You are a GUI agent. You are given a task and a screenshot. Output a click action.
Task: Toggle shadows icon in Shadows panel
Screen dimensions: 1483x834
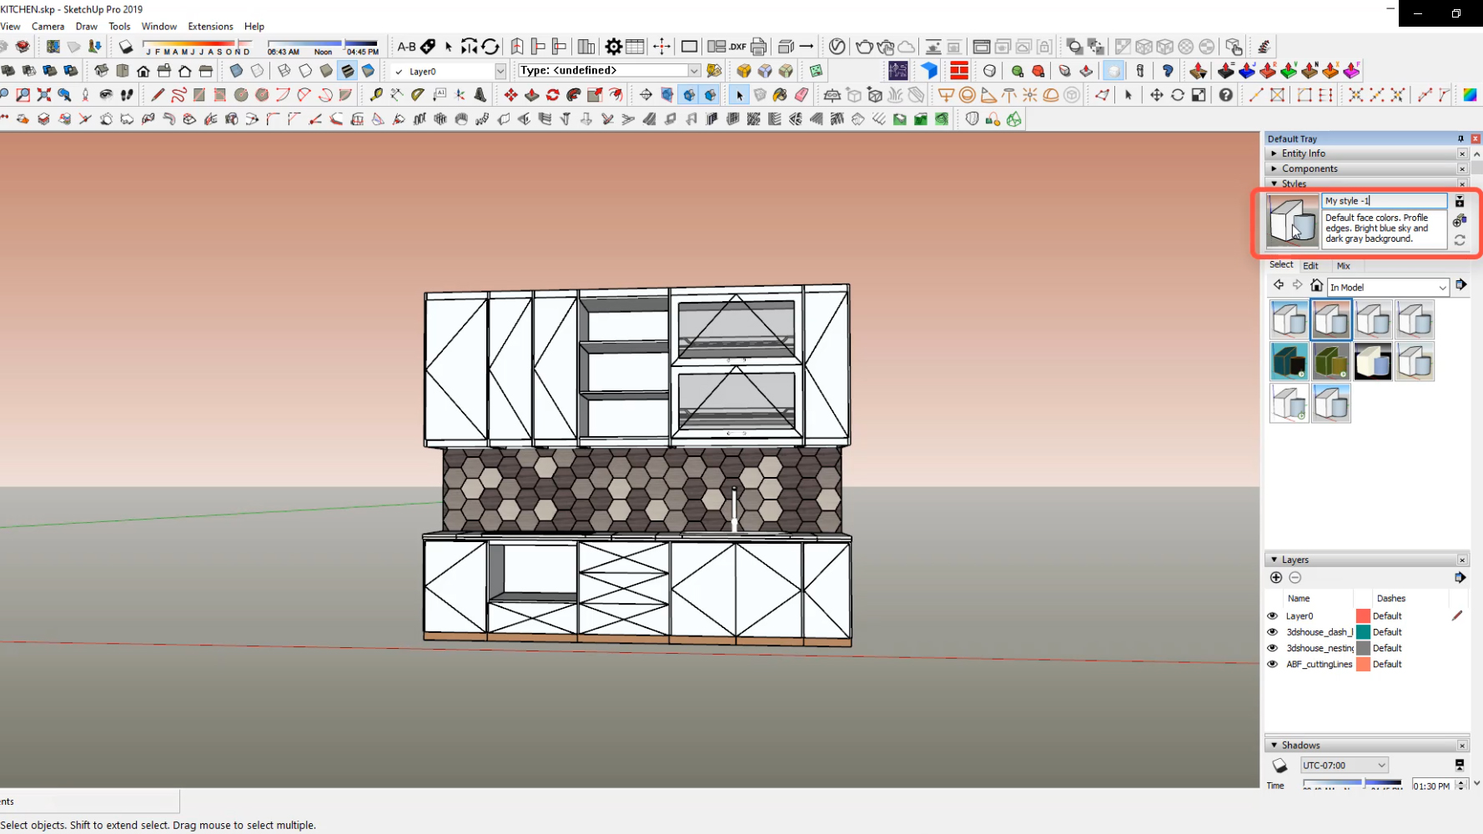point(1279,766)
